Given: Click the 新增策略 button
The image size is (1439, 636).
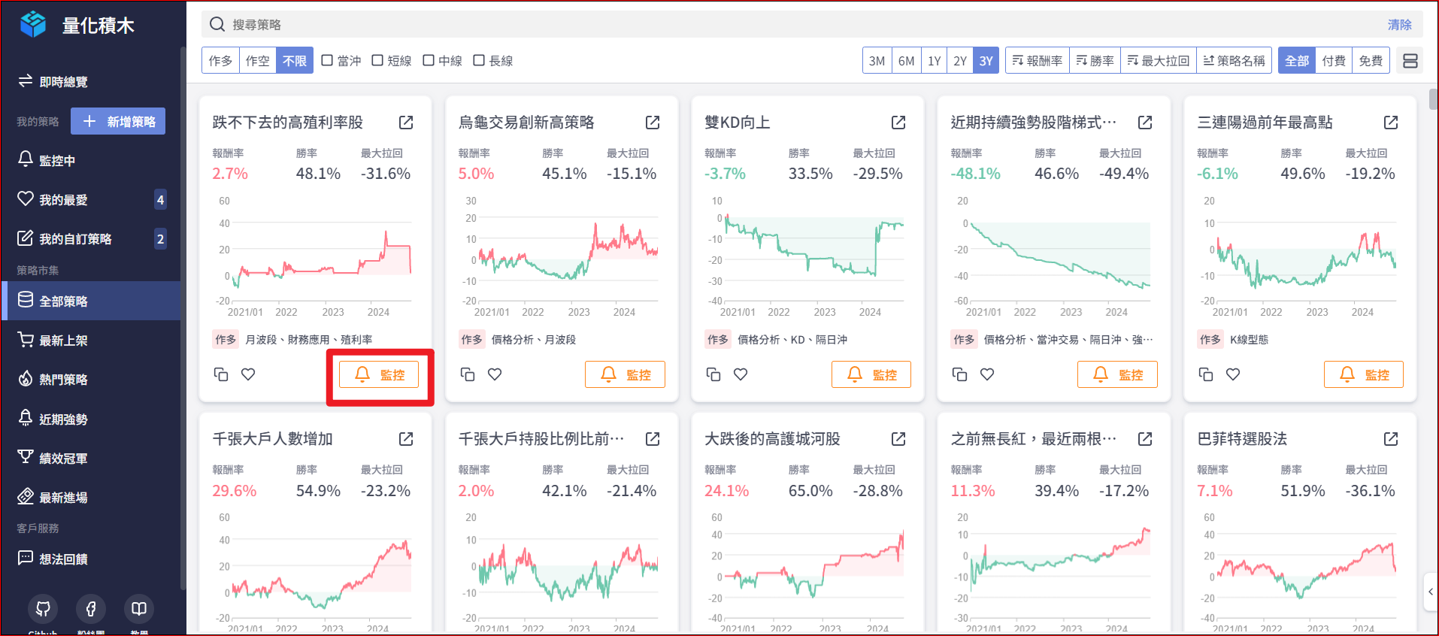Looking at the screenshot, I should coord(118,122).
